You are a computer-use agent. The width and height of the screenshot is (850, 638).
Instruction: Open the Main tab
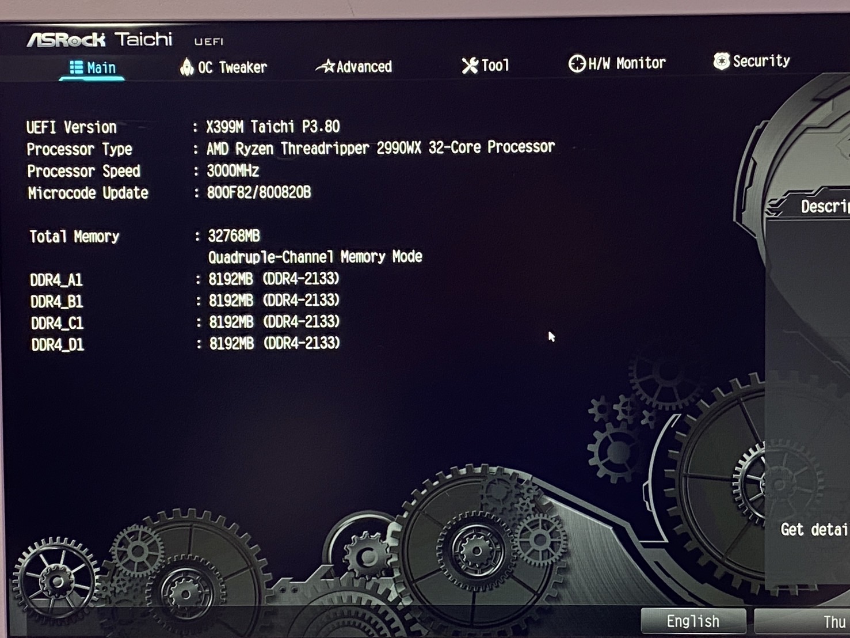[x=93, y=68]
